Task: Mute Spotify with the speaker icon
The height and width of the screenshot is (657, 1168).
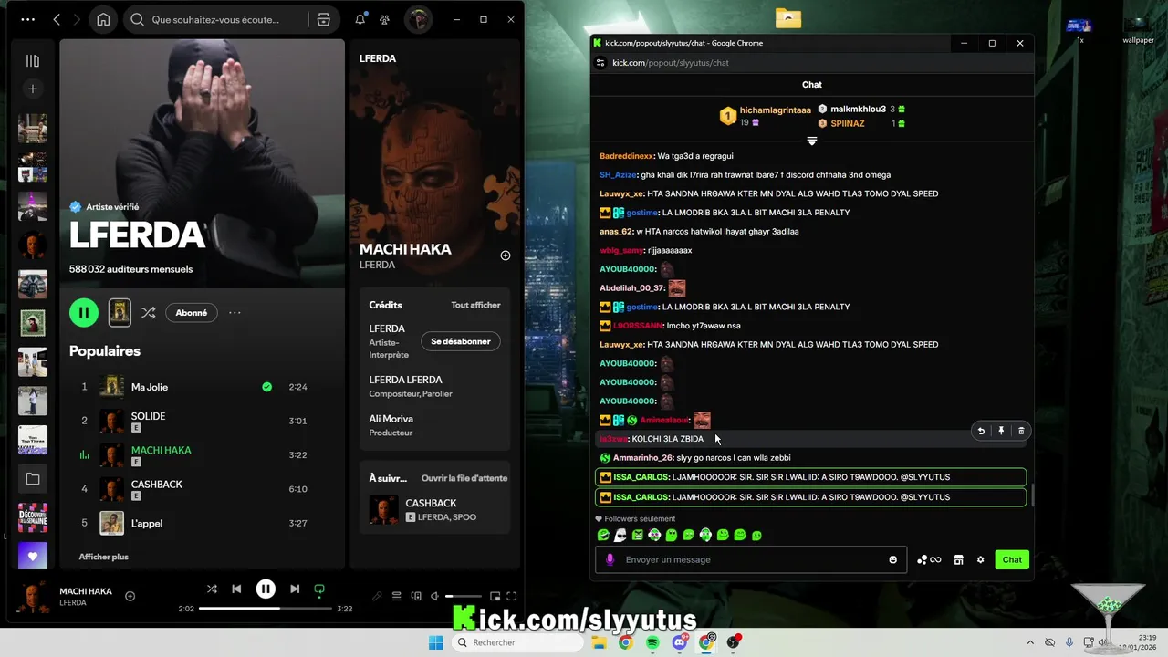Action: [435, 596]
